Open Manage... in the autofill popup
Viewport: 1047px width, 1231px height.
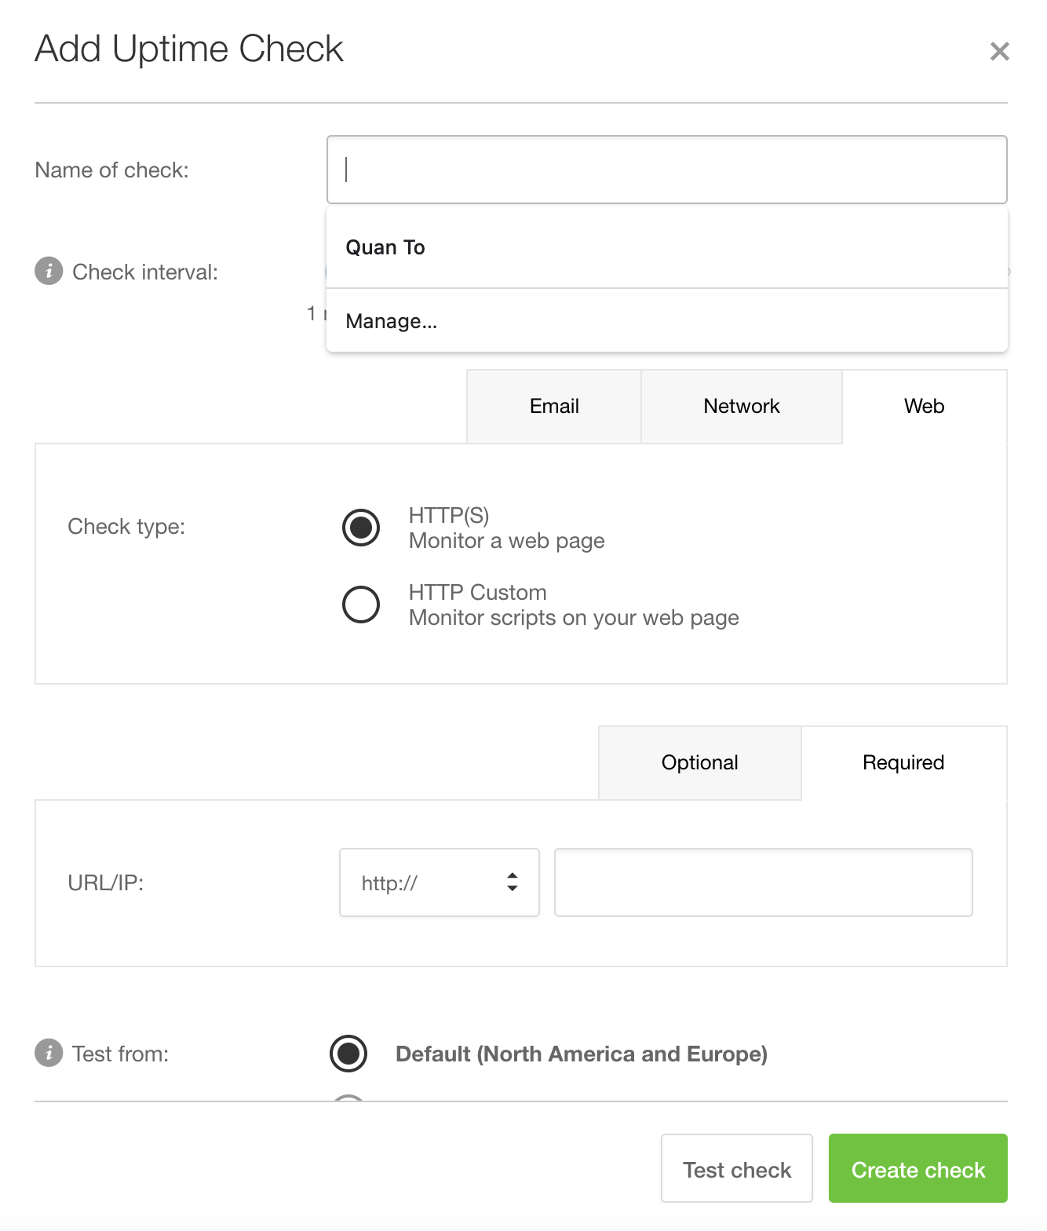(391, 321)
